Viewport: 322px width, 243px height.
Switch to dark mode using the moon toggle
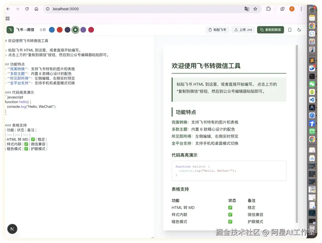[299, 30]
